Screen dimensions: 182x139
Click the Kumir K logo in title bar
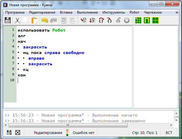coord(5,5)
